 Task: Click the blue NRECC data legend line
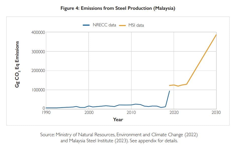point(86,25)
